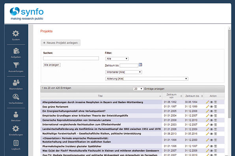Image resolution: width=235 pixels, height=156 pixels.
Task: Open calendar picker next to Zeitraum bis
Action: [140, 65]
